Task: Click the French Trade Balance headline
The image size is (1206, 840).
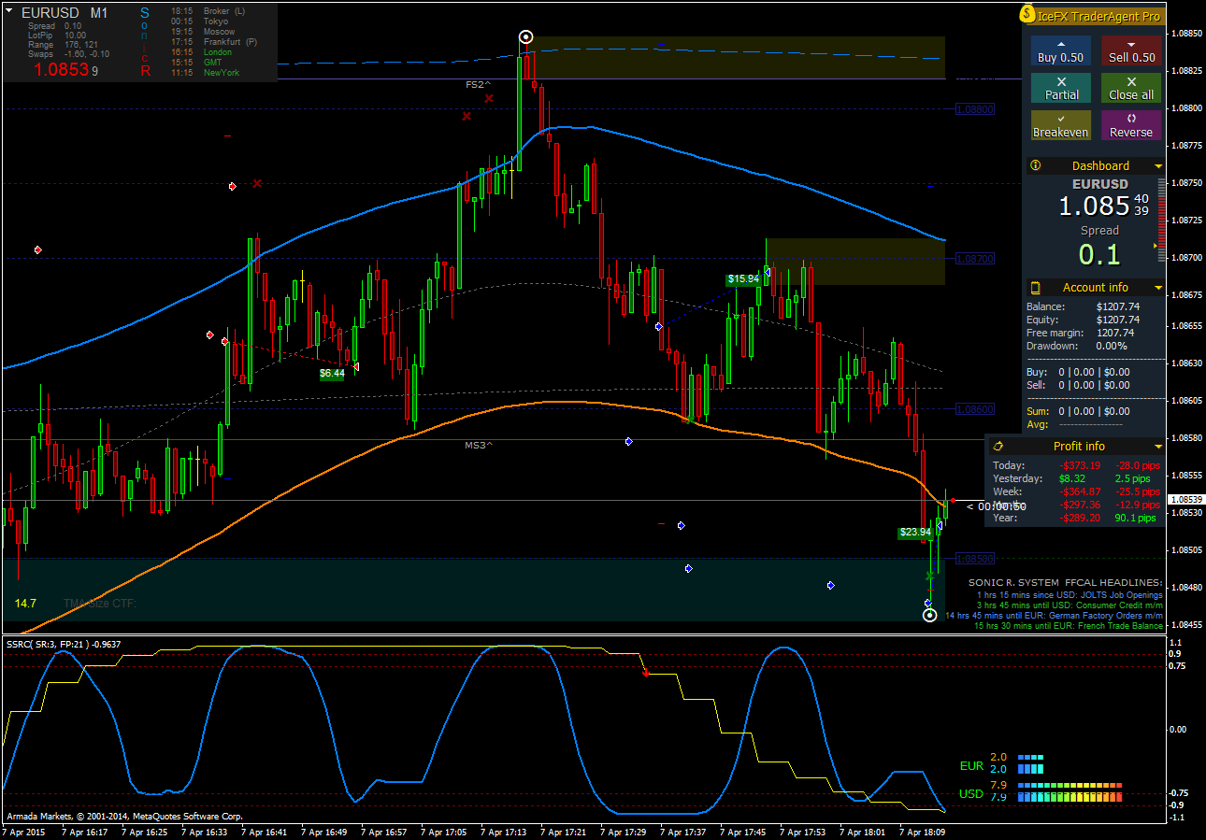Action: 1069,626
